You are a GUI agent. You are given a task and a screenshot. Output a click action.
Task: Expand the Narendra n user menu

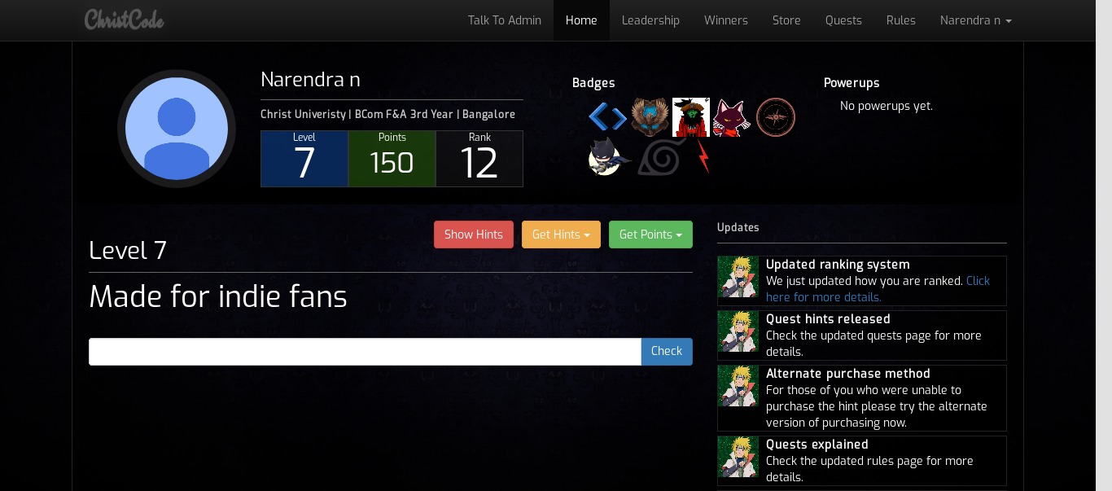click(975, 20)
